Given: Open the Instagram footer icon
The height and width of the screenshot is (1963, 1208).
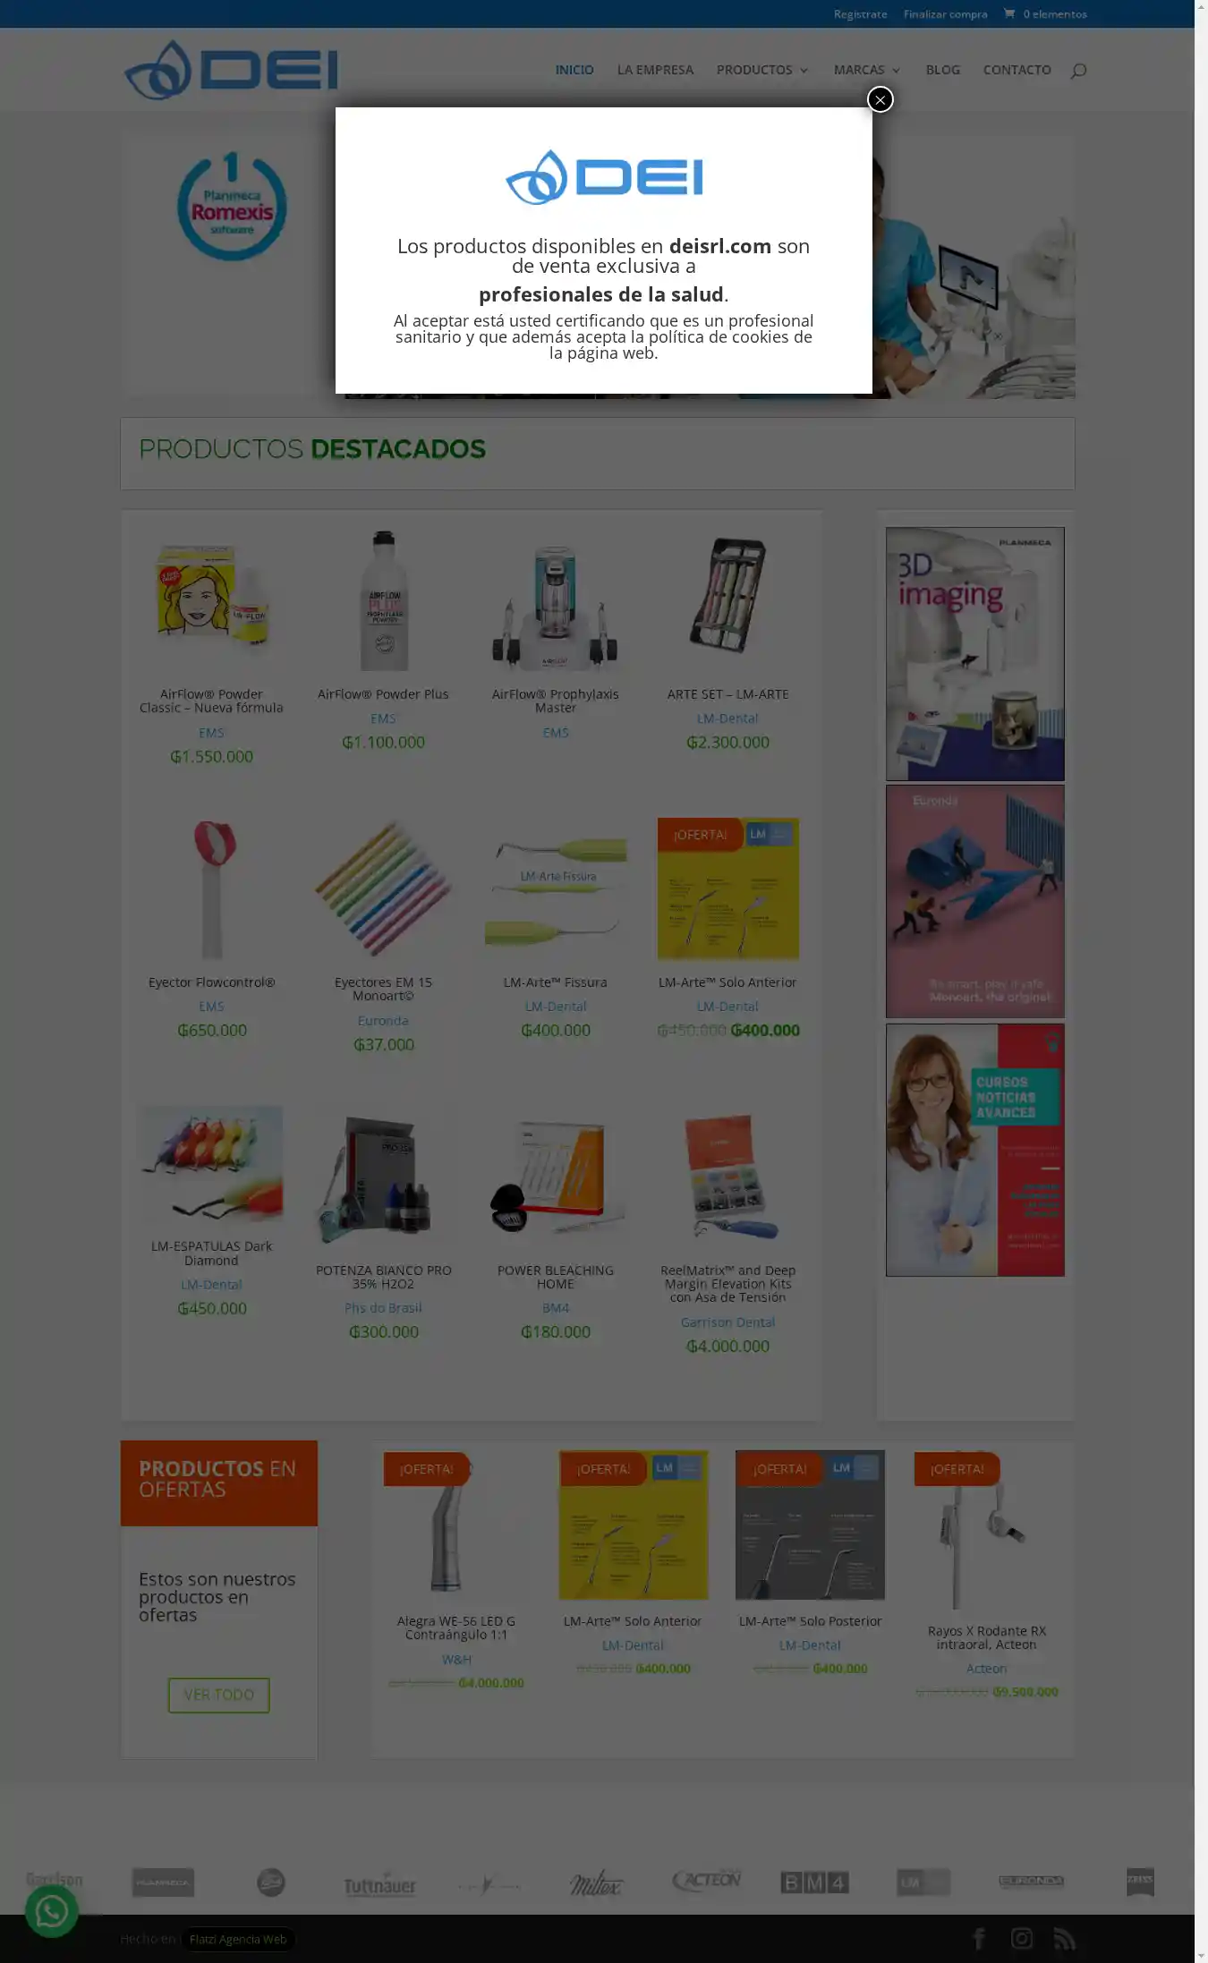Looking at the screenshot, I should click(1022, 1938).
